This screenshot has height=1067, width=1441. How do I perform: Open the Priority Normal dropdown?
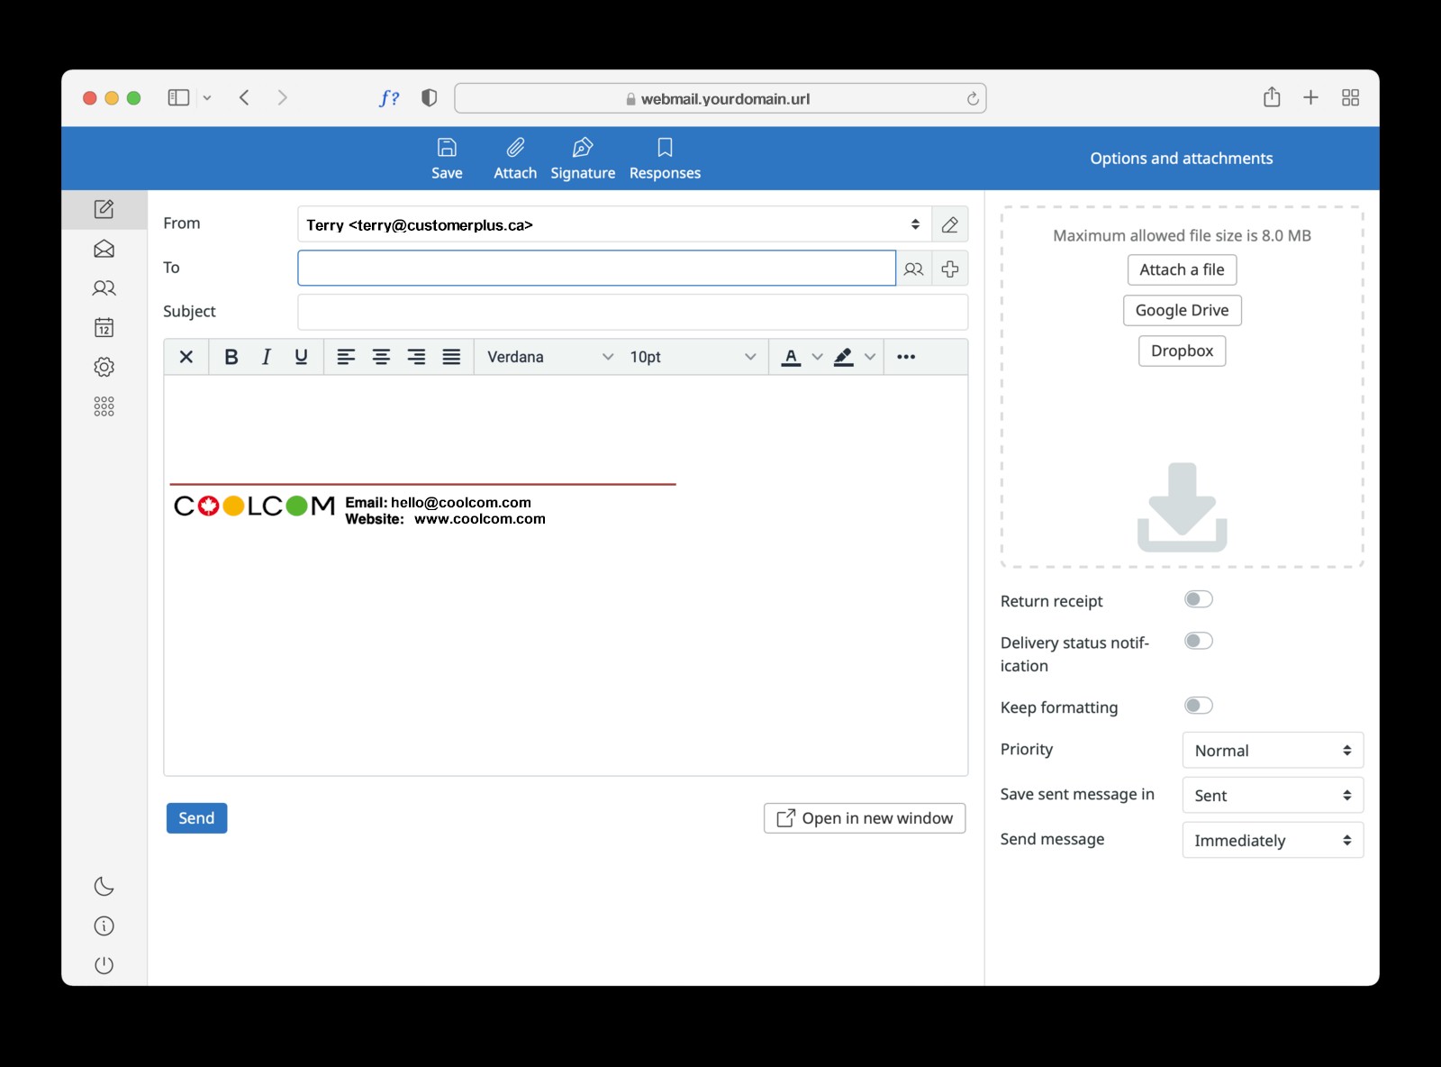pyautogui.click(x=1273, y=751)
